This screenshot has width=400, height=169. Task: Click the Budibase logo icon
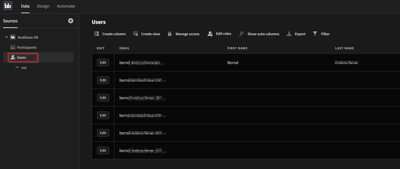8,6
